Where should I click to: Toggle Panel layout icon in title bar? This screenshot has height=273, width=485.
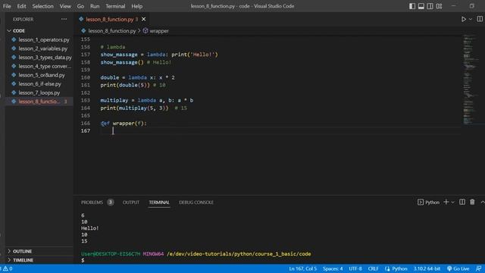click(421, 6)
